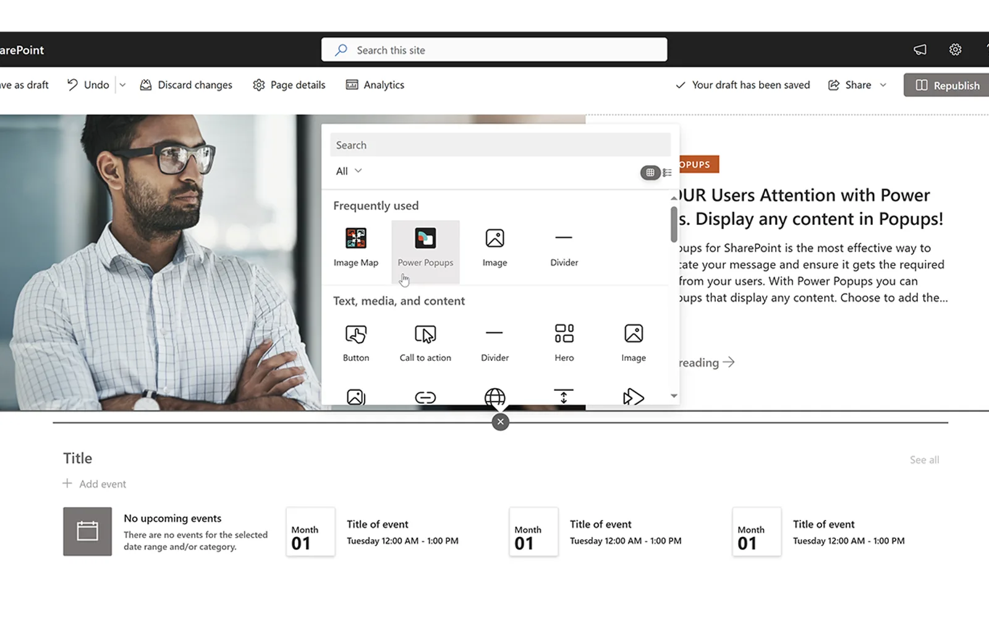Switch web part picker to grid view
This screenshot has width=989, height=618.
point(650,172)
